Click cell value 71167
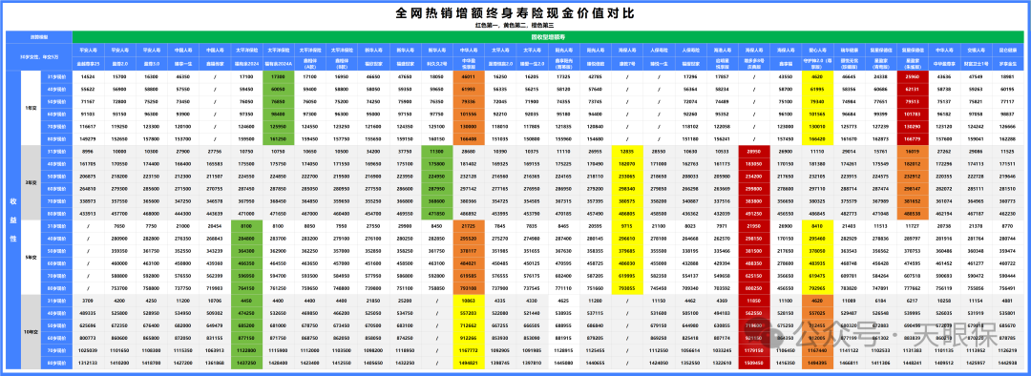 tap(88, 101)
